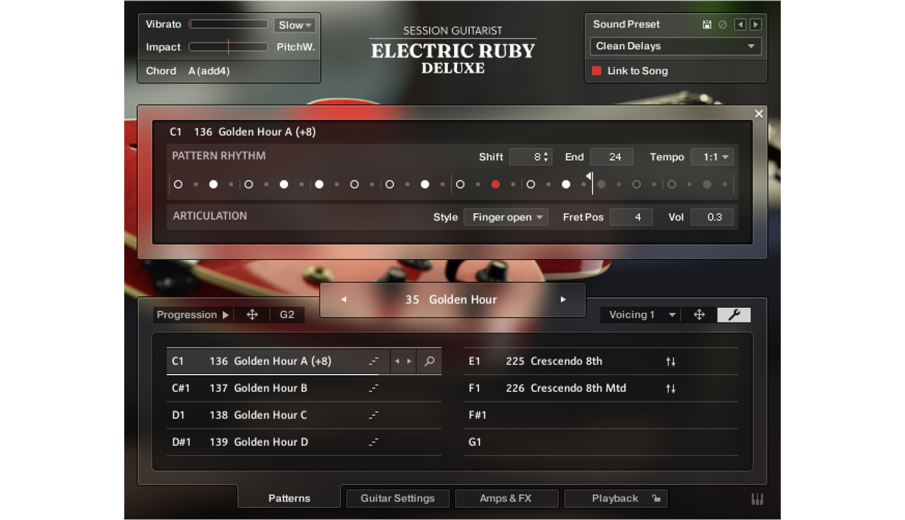This screenshot has width=905, height=520.
Task: Click the Vibrato slider
Action: click(228, 25)
